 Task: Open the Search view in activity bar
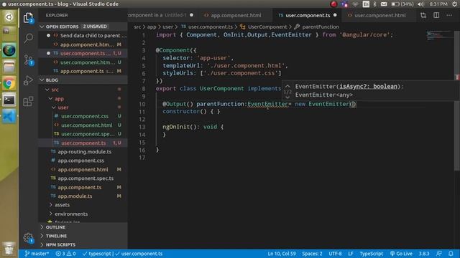click(28, 38)
